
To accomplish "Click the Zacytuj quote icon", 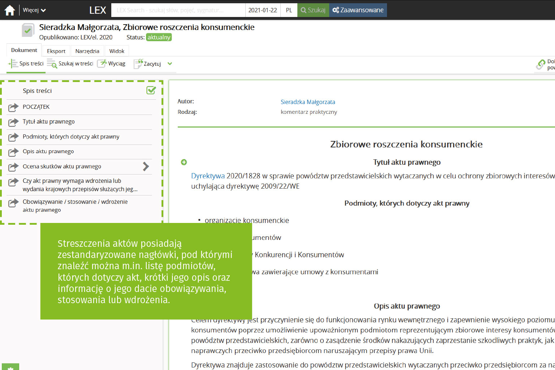I will tap(138, 64).
